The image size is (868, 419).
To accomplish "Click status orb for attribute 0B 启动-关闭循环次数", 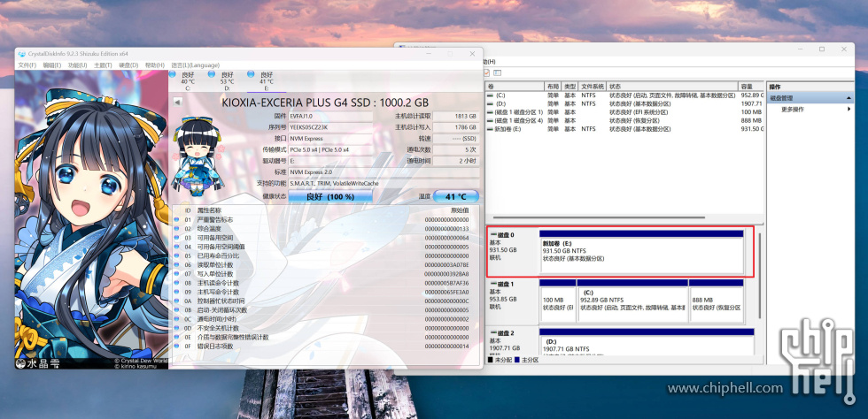I will coord(177,310).
